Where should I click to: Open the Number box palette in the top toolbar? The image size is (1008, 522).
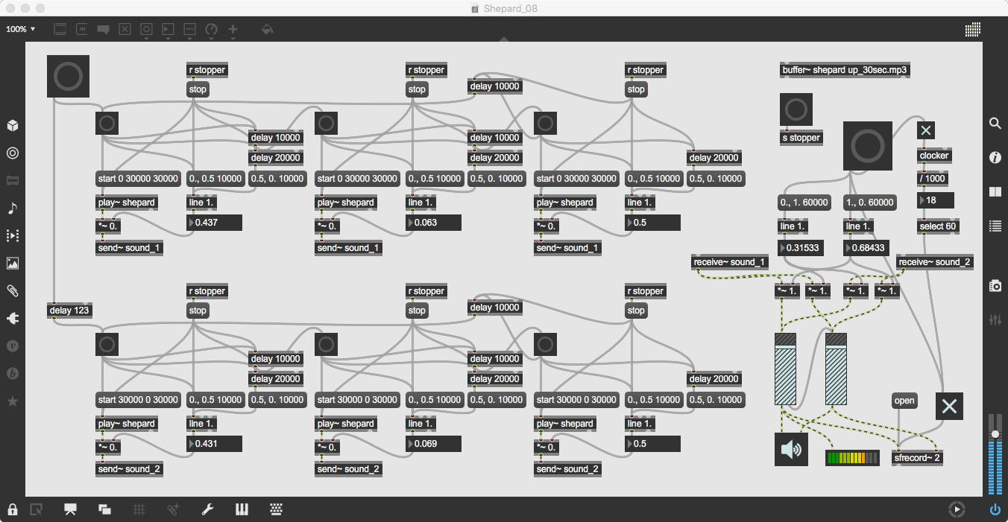[168, 30]
